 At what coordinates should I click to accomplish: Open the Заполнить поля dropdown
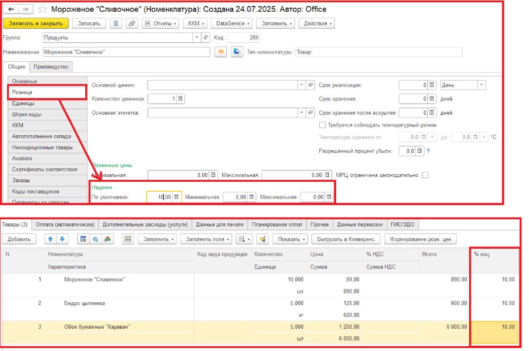pyautogui.click(x=207, y=239)
